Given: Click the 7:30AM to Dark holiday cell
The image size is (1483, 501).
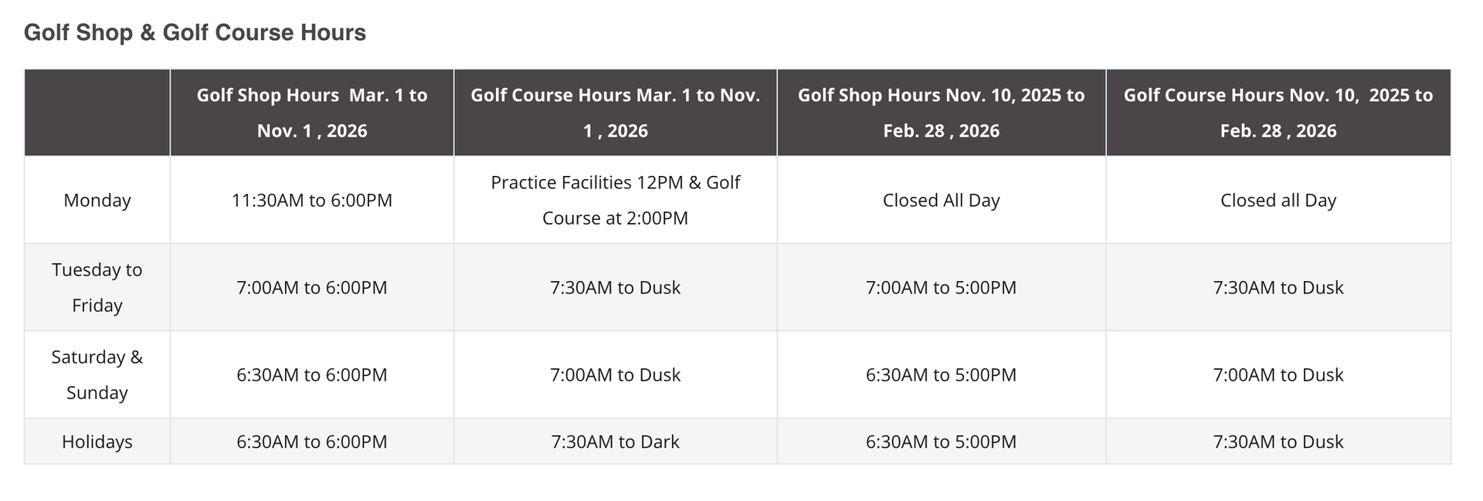Looking at the screenshot, I should (615, 442).
